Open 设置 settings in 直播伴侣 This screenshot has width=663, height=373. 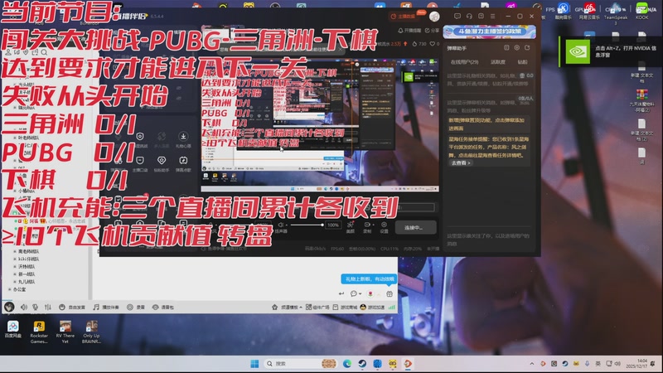pos(384,227)
